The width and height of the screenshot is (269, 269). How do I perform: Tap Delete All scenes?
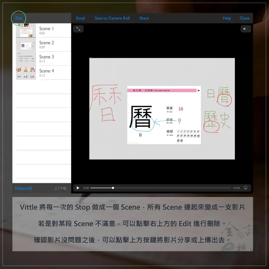(24, 188)
